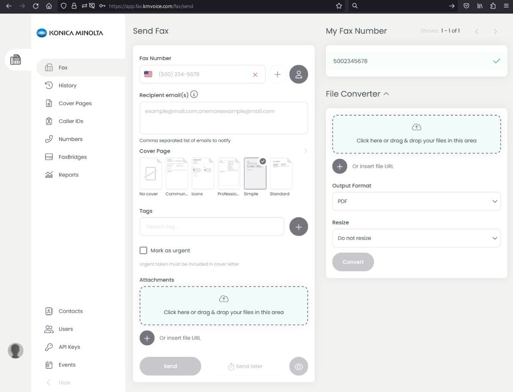Choose the Standard cover page
This screenshot has width=513, height=392.
(281, 174)
